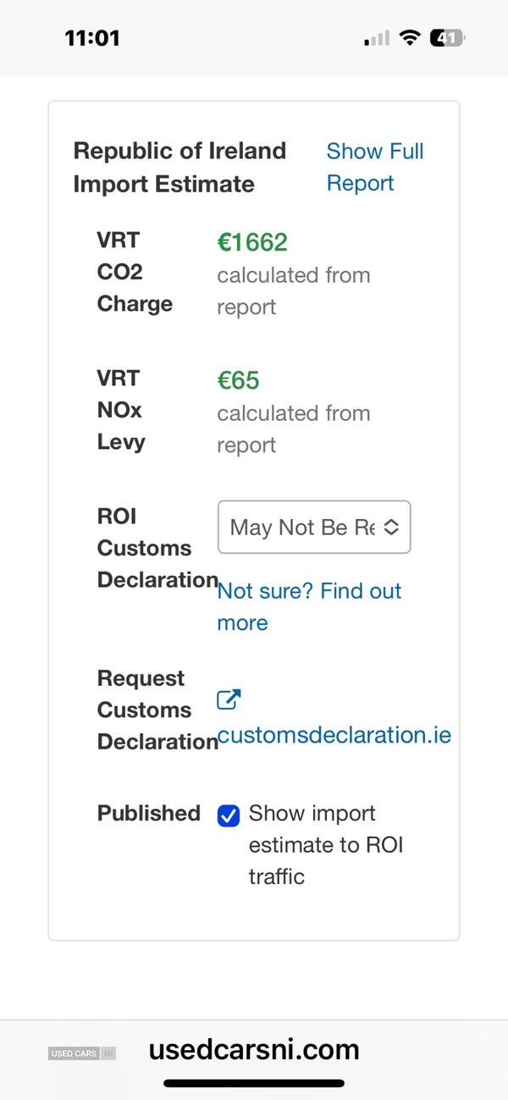
Task: Open the Show Full Report link
Action: [x=374, y=167]
